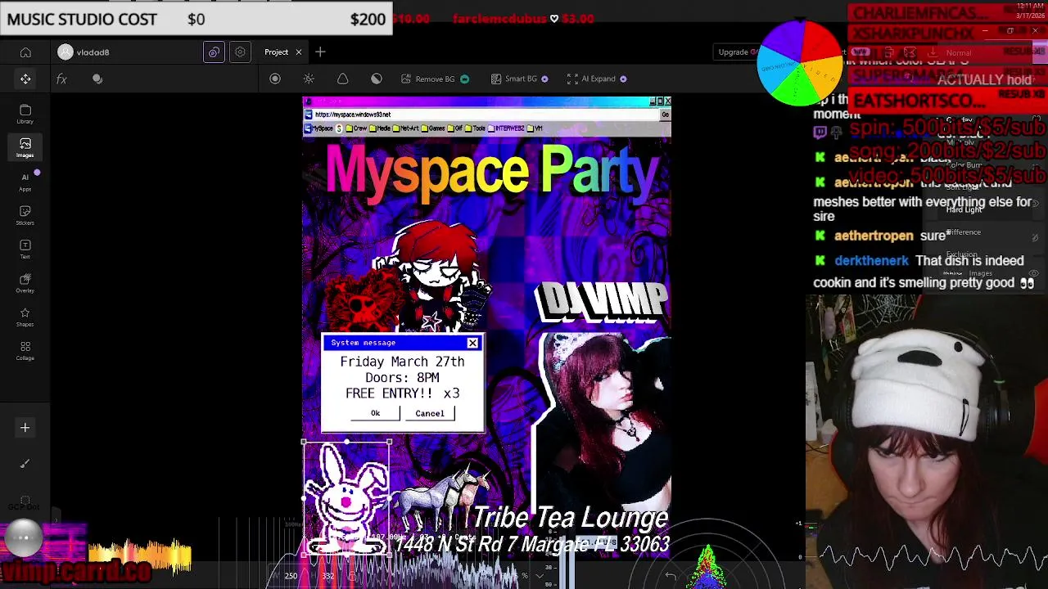Close the System message dialog
The width and height of the screenshot is (1048, 589).
(x=472, y=343)
